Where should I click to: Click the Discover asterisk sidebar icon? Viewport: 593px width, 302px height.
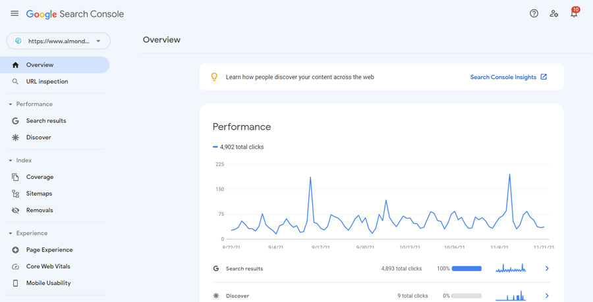point(16,138)
